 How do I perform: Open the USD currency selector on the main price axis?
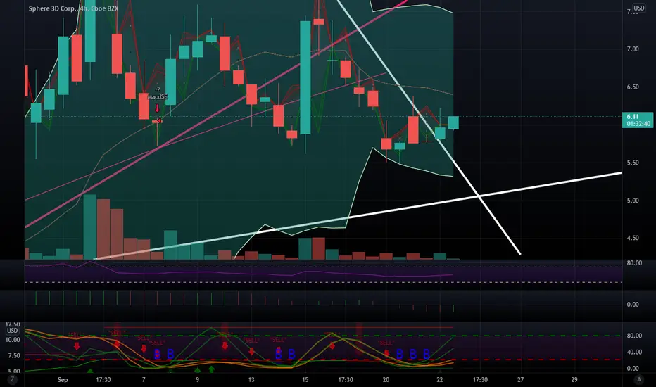[x=639, y=8]
